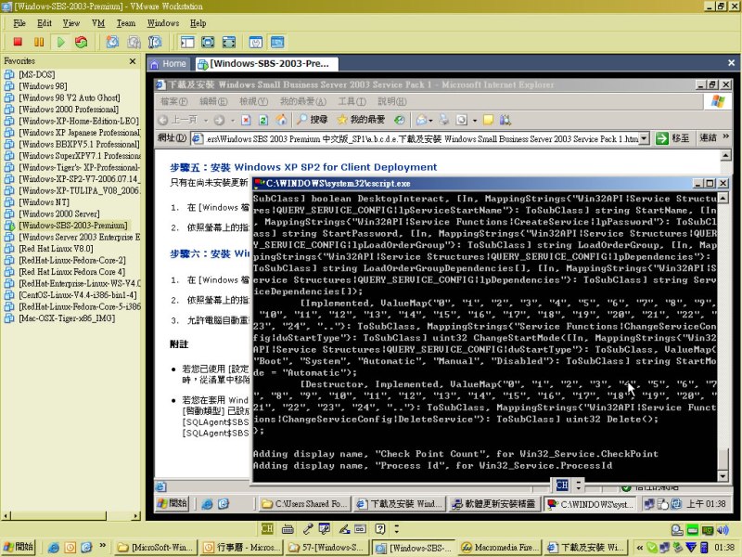Select [Mac-OSX-Tiger-x86_IMG] favorite

[67, 318]
